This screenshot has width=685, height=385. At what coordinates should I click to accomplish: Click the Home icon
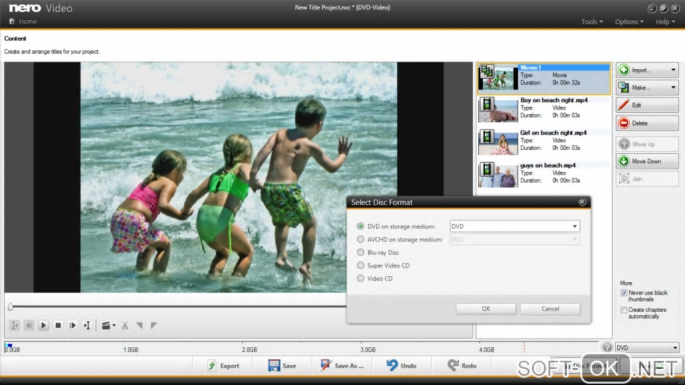(12, 21)
